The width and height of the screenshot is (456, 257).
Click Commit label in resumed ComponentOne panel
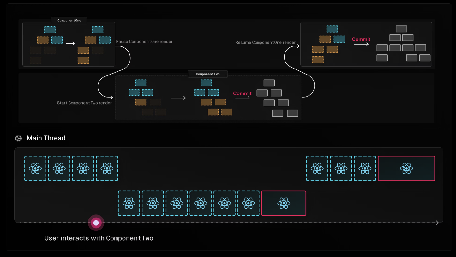click(361, 39)
